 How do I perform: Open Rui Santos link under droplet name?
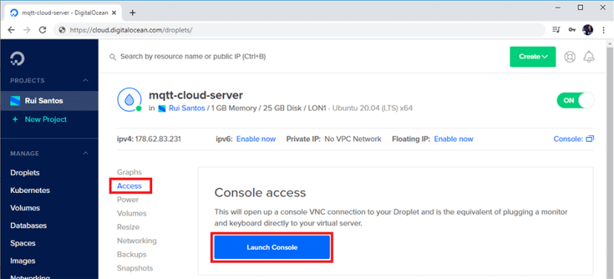coord(187,108)
